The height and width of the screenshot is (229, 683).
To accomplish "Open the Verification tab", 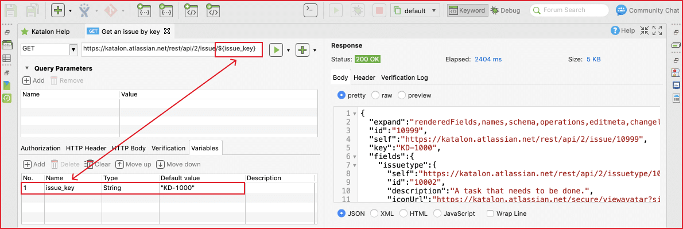I will pyautogui.click(x=169, y=148).
